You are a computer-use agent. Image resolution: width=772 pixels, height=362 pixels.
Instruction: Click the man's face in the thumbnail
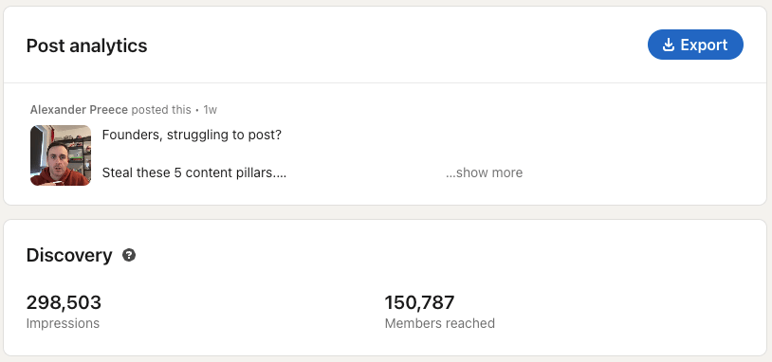(59, 157)
